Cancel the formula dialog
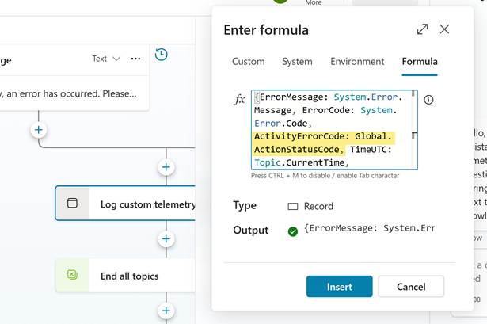This screenshot has height=324, width=487. (411, 286)
